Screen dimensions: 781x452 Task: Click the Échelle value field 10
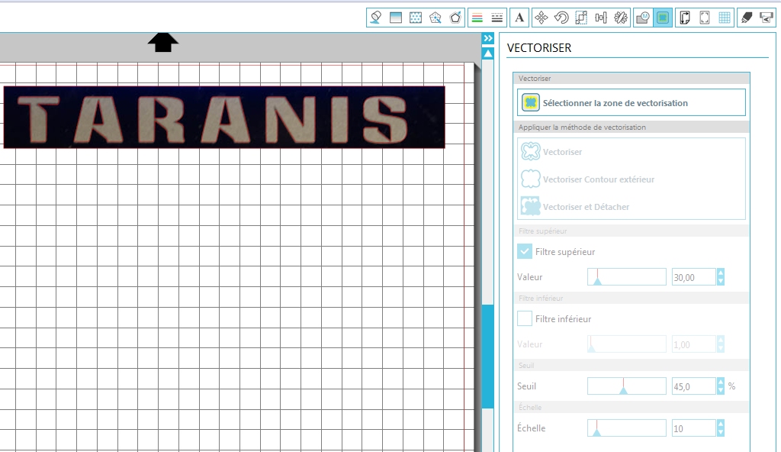[694, 428]
